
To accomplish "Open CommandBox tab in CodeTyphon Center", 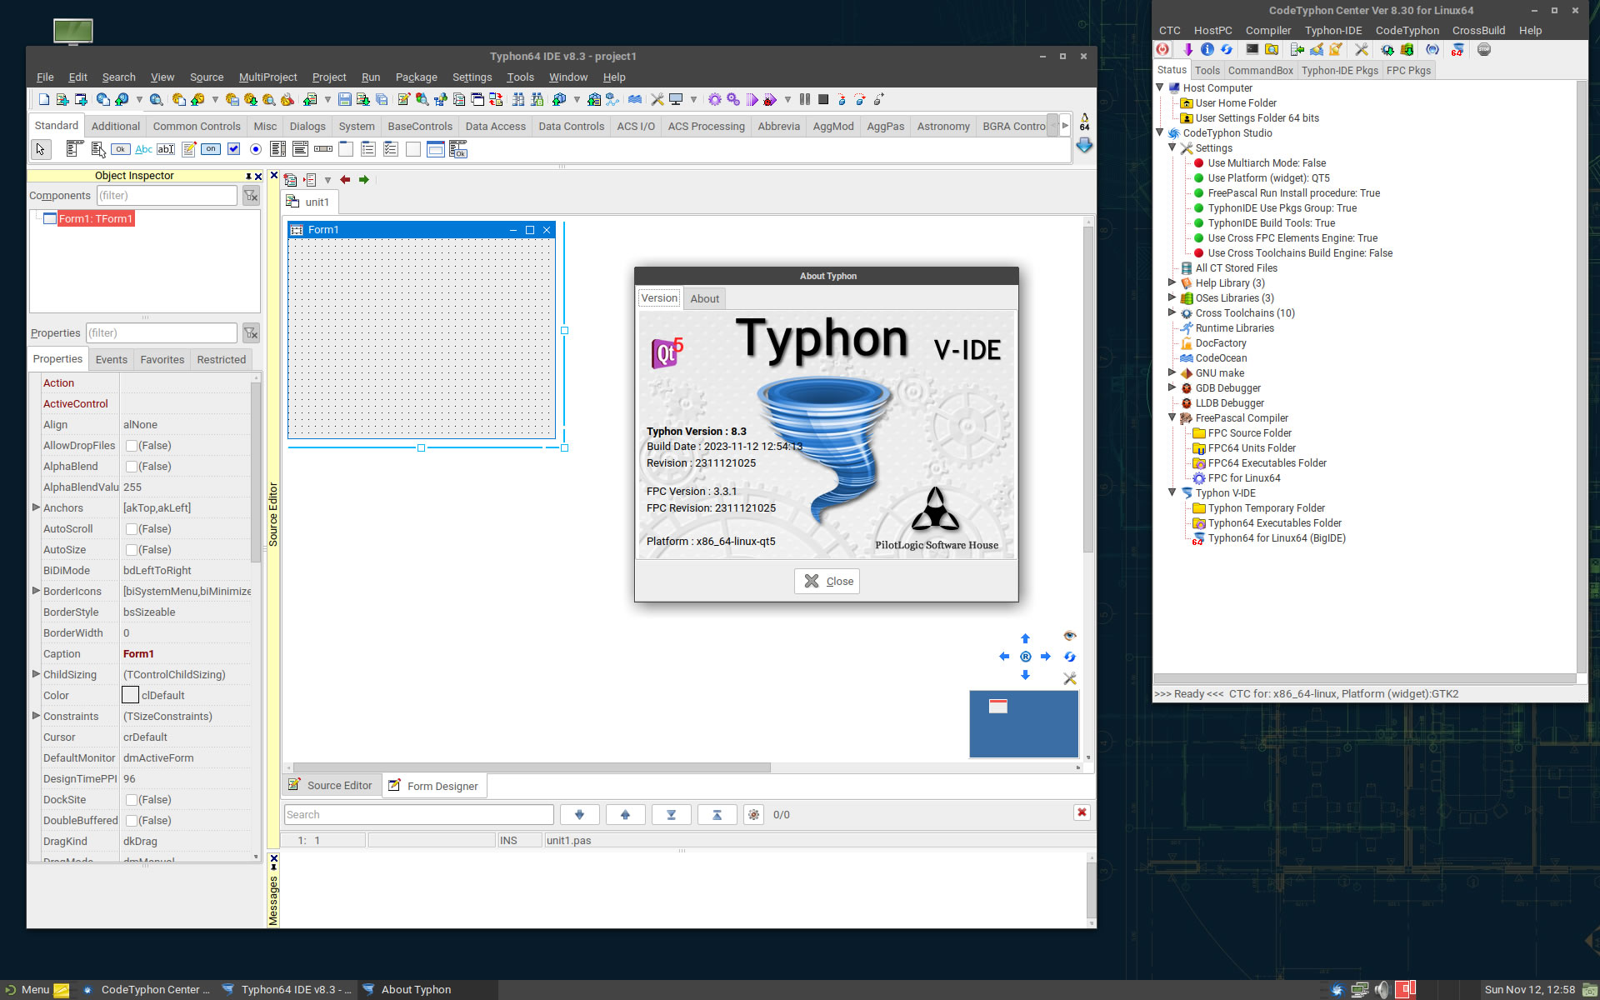I will (1260, 71).
